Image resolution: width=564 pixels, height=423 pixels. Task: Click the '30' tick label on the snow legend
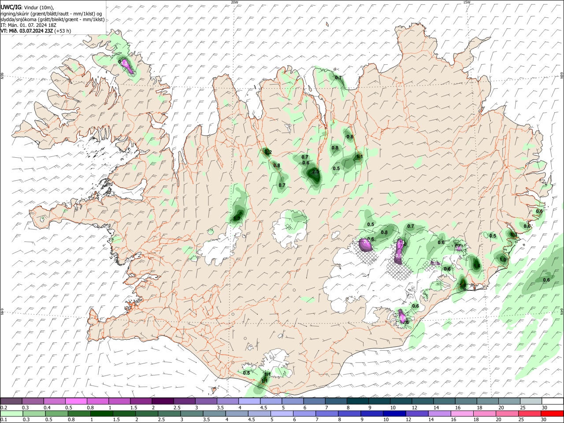click(544, 408)
